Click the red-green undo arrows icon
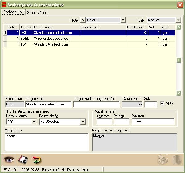This screenshot has height=173, width=185. (x=37, y=160)
